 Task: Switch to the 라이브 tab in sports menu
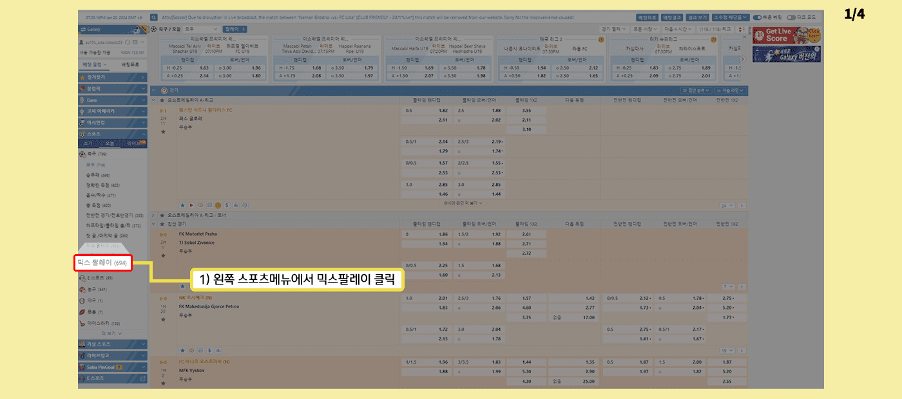(134, 144)
